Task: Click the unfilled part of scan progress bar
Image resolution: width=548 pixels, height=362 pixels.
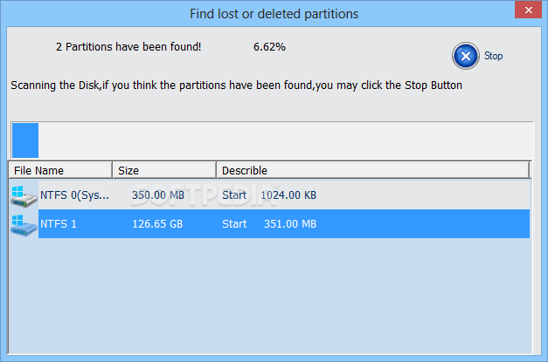Action: 286,140
